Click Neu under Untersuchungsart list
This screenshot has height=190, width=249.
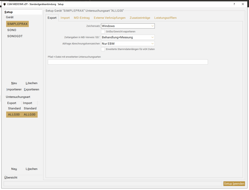(x=14, y=169)
